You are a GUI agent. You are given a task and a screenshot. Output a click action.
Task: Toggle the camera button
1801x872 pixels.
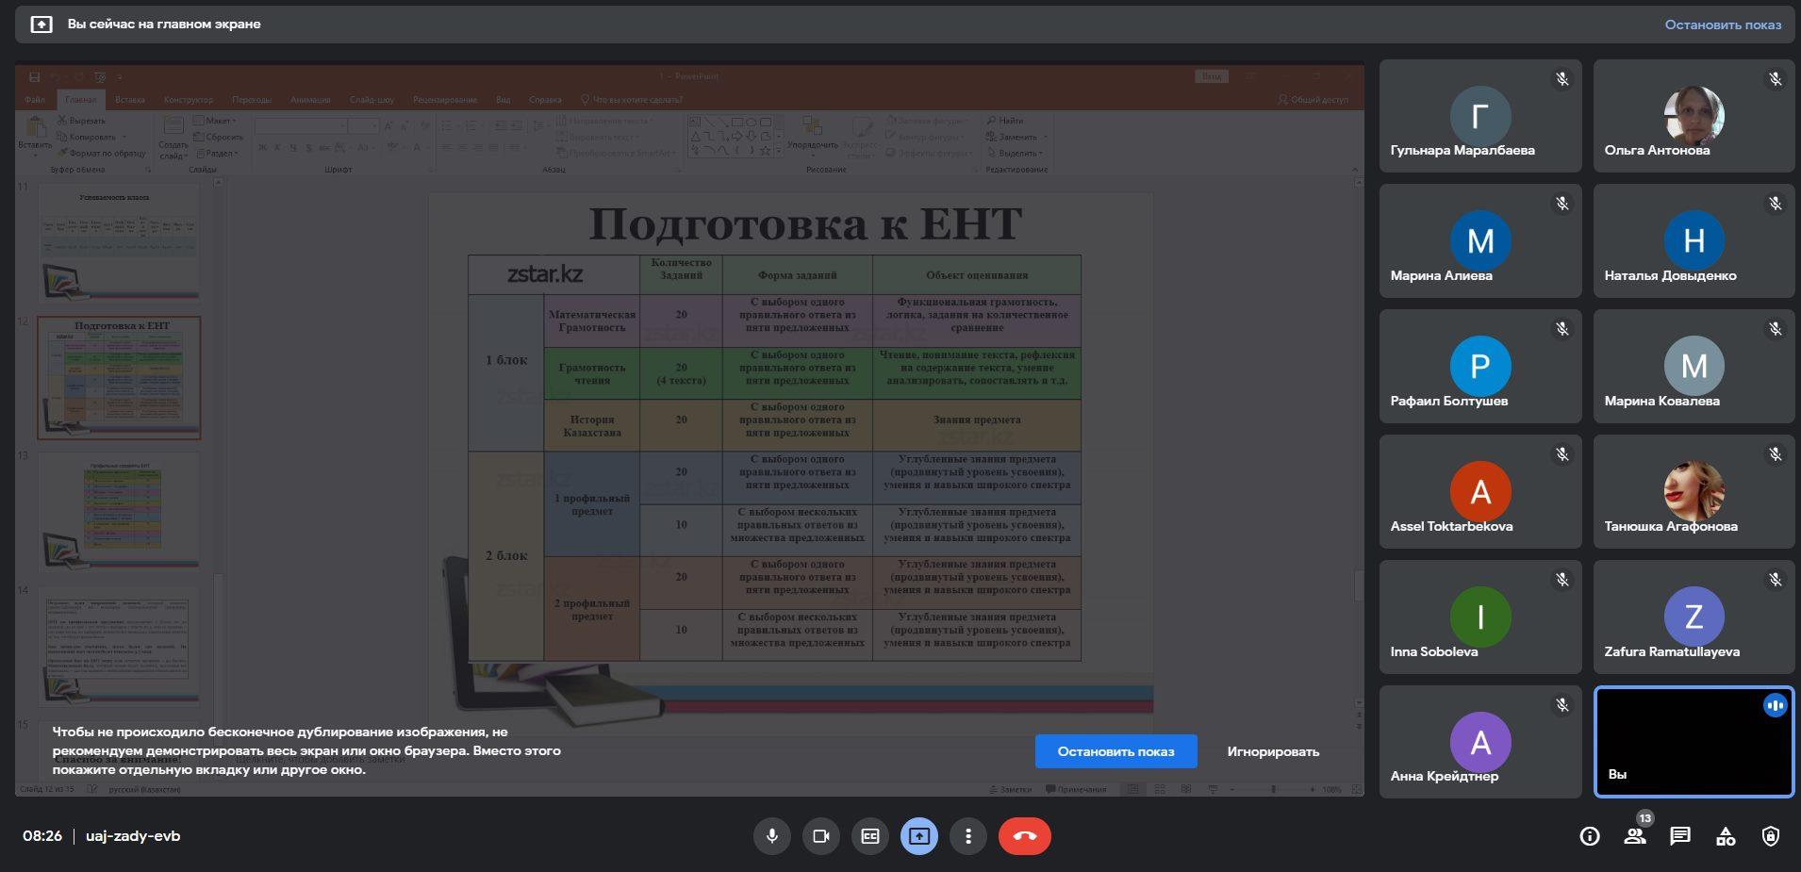click(820, 836)
